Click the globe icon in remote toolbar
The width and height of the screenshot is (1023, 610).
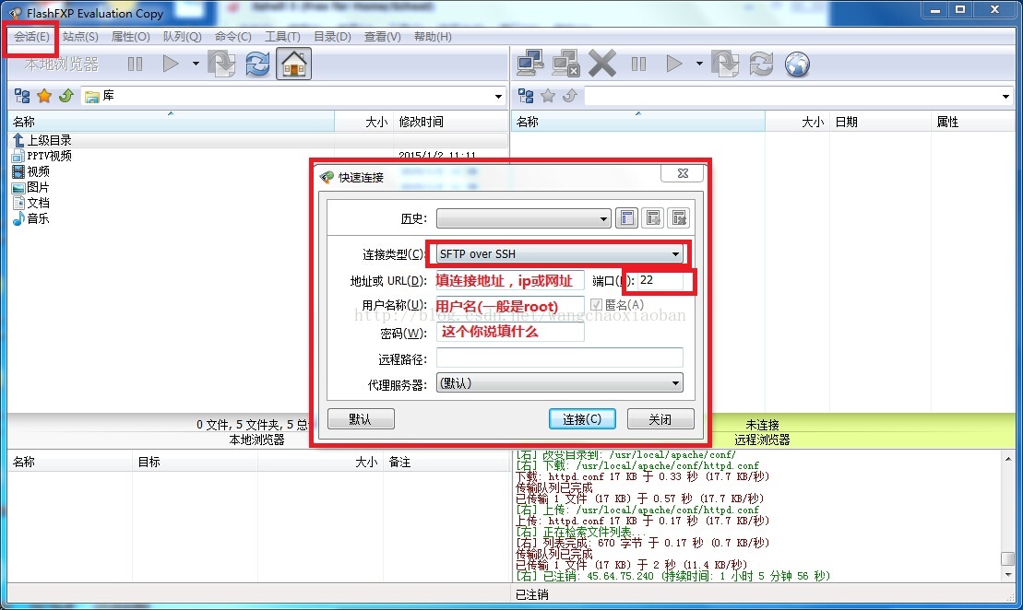pos(797,64)
